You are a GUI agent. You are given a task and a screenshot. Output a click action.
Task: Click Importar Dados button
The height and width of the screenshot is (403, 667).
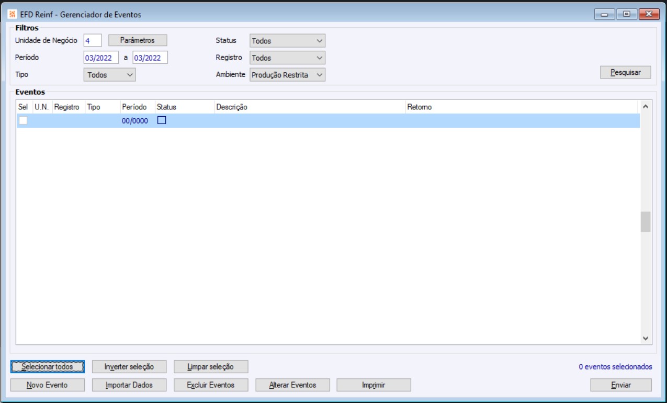(128, 385)
